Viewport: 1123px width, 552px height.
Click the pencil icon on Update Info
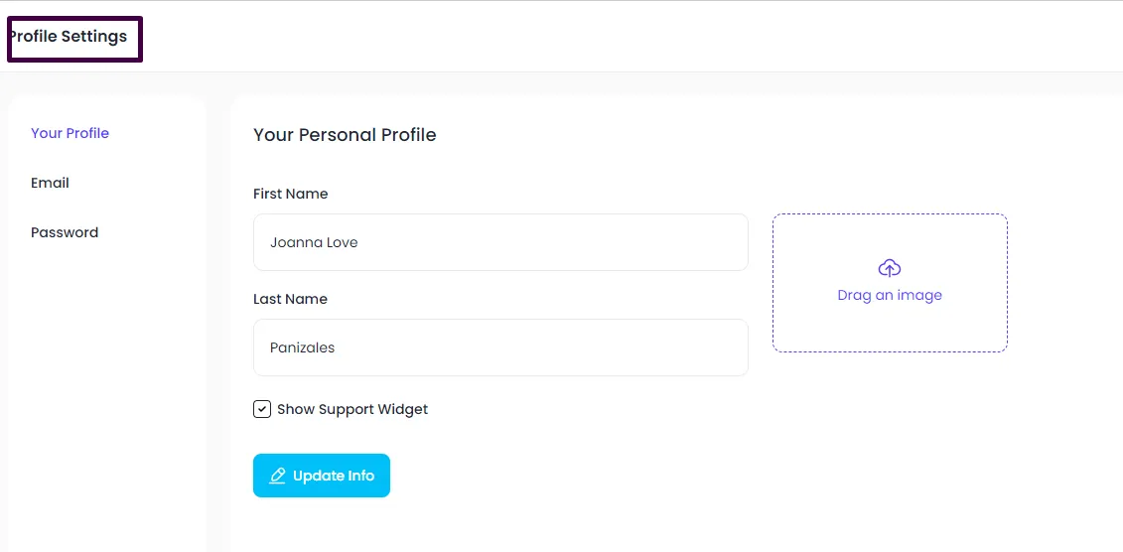(277, 476)
